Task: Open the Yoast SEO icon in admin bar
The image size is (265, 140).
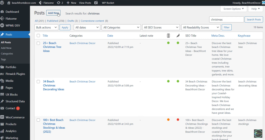Action: click(96, 3)
